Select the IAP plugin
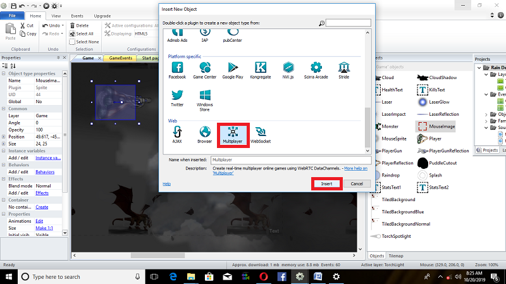This screenshot has height=284, width=506. click(205, 36)
